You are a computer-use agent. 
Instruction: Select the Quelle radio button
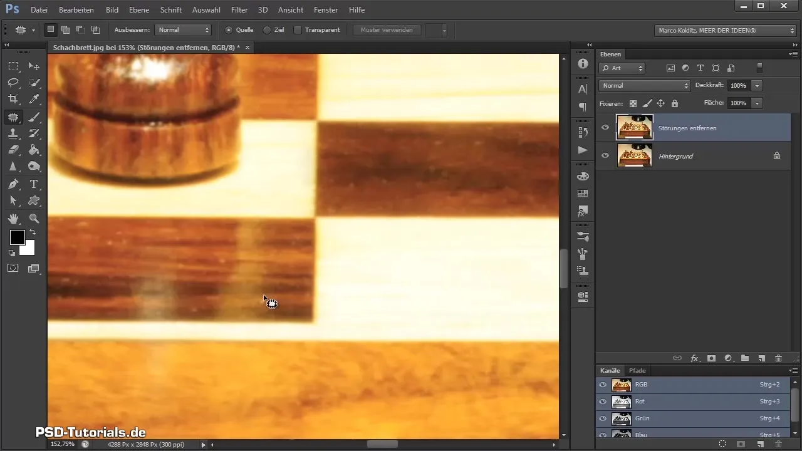[228, 29]
